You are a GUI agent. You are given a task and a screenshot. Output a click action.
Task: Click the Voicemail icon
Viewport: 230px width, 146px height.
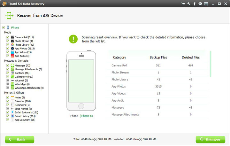pyautogui.click(x=12, y=81)
